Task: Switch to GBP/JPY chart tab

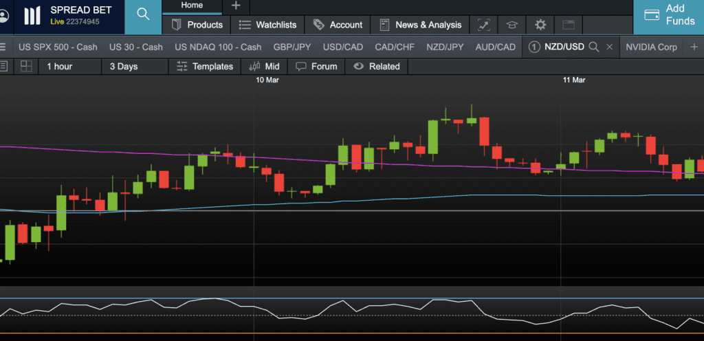Action: click(292, 47)
